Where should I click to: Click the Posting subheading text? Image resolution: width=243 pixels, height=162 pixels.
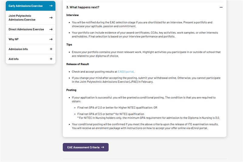click(x=71, y=90)
